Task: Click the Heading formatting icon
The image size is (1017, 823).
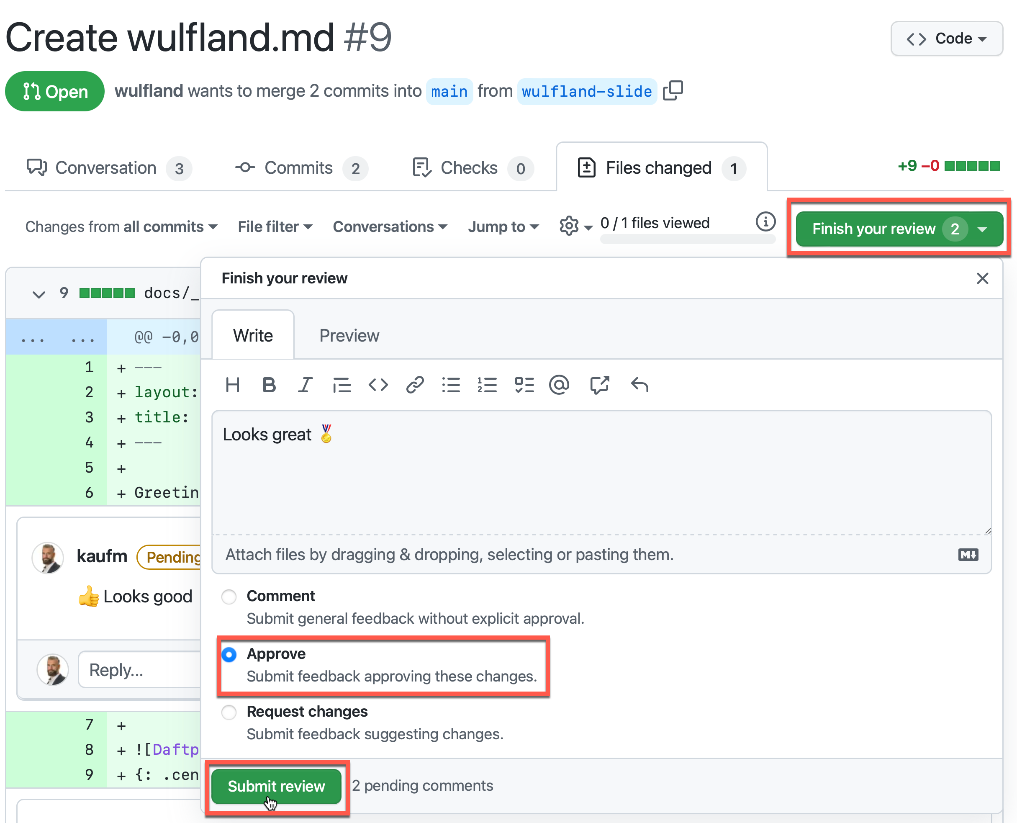Action: point(232,385)
